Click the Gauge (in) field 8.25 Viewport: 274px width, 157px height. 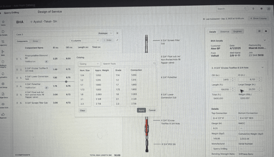pyautogui.click(x=224, y=128)
